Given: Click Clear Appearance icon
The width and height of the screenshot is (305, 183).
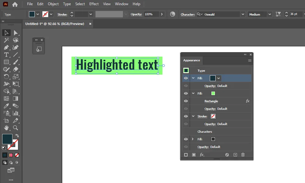Looking at the screenshot, I should click(227, 155).
